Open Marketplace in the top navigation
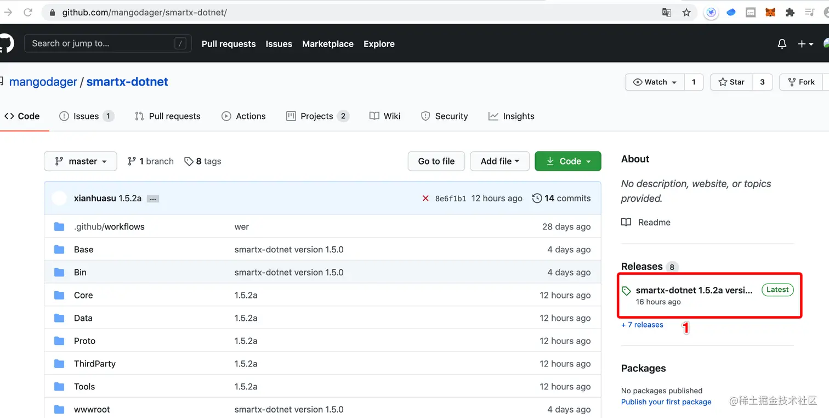The width and height of the screenshot is (829, 418). (x=328, y=44)
